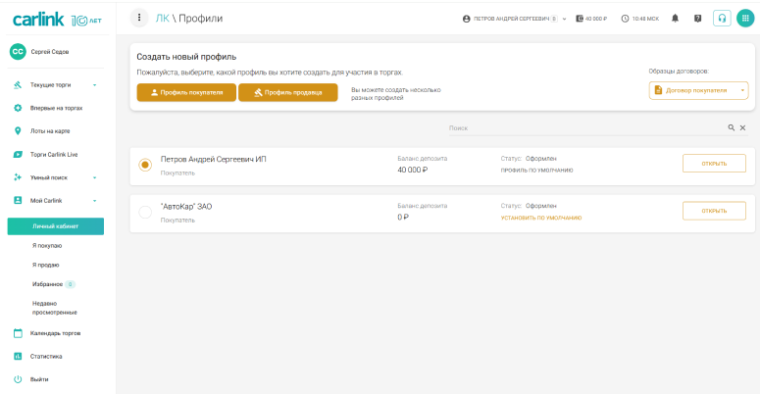Click the help question mark icon
The image size is (760, 394).
(697, 19)
